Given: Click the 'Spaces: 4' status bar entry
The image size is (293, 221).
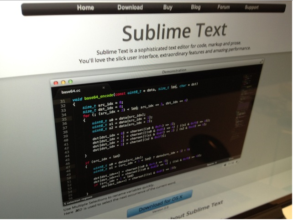Looking at the screenshot, I should (211, 164).
